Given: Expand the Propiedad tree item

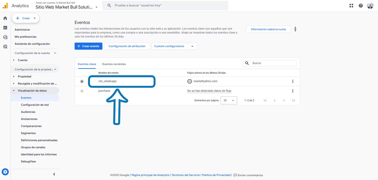Looking at the screenshot, I should [x=14, y=76].
